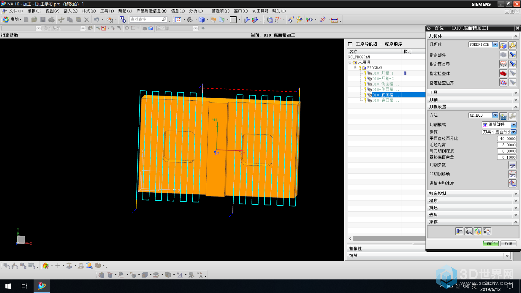
Task: Open Cutting Parameters (切削参数) icon
Action: point(513,165)
